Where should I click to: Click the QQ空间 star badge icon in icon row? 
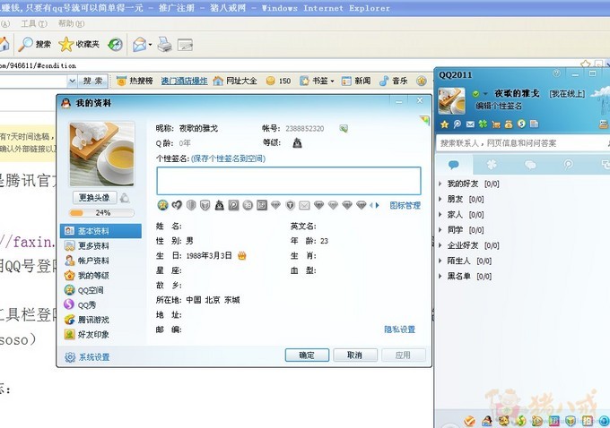pos(163,205)
